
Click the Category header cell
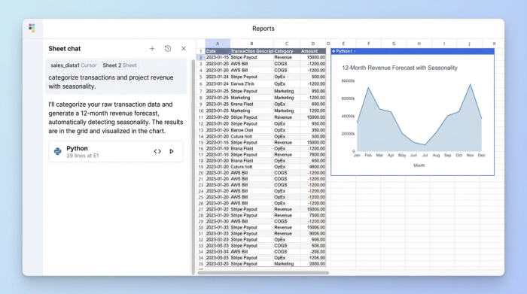click(287, 51)
